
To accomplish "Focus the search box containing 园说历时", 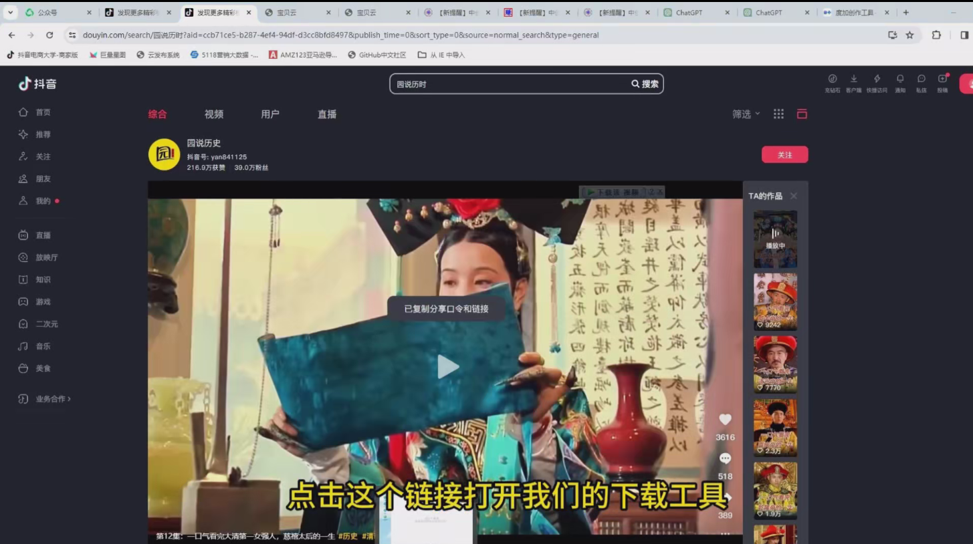I will coord(508,84).
